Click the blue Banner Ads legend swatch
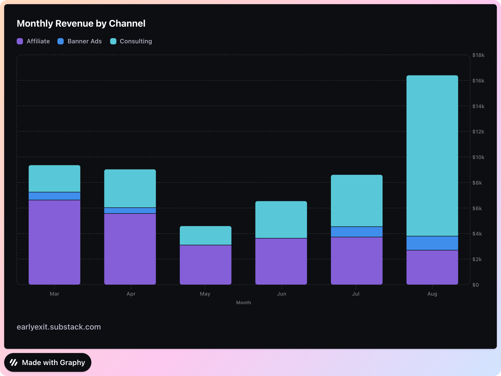 pyautogui.click(x=61, y=41)
